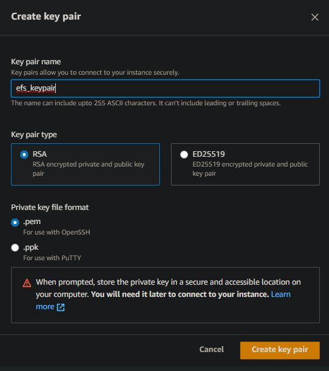Click the "For use with OpenSSH" description
Screen dimensions: 329x371
(x=56, y=233)
